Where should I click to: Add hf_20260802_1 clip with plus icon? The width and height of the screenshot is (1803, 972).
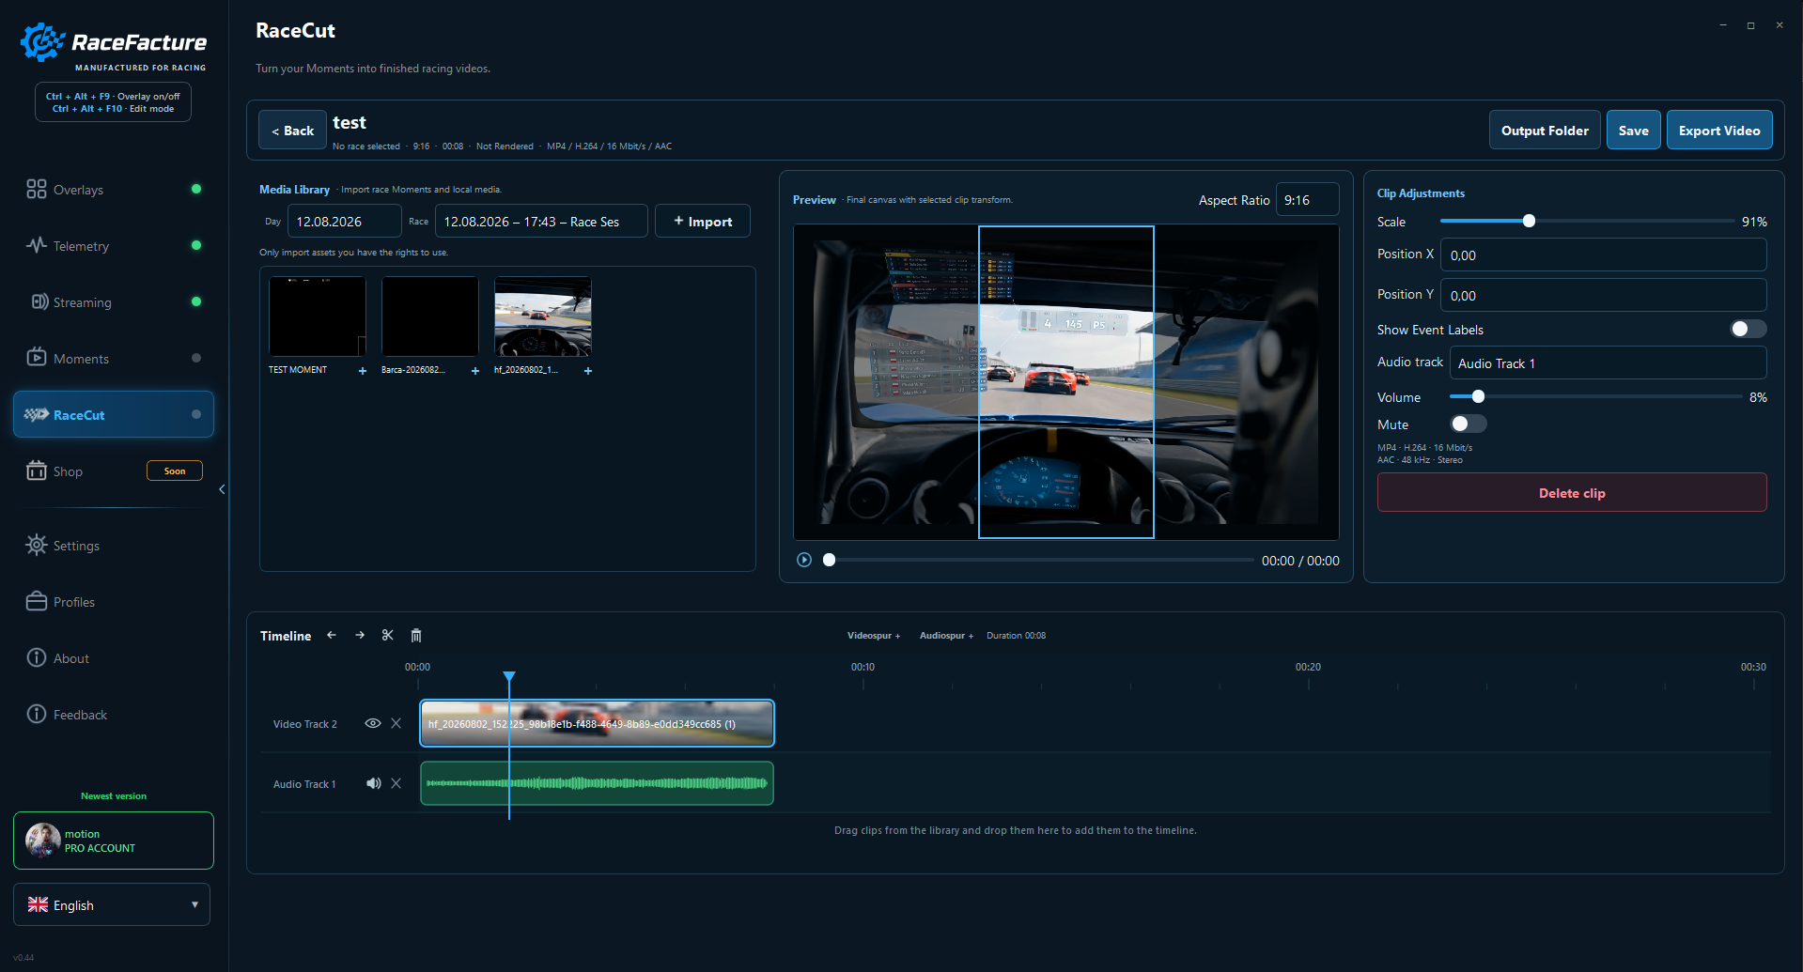(x=588, y=371)
